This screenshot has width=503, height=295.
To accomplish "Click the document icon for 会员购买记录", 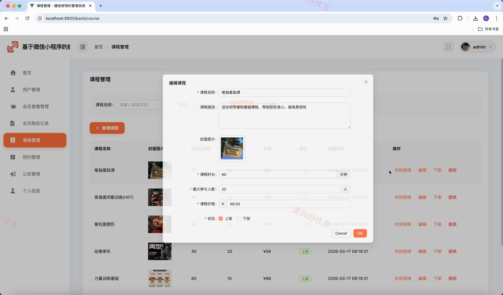I will coord(12,123).
